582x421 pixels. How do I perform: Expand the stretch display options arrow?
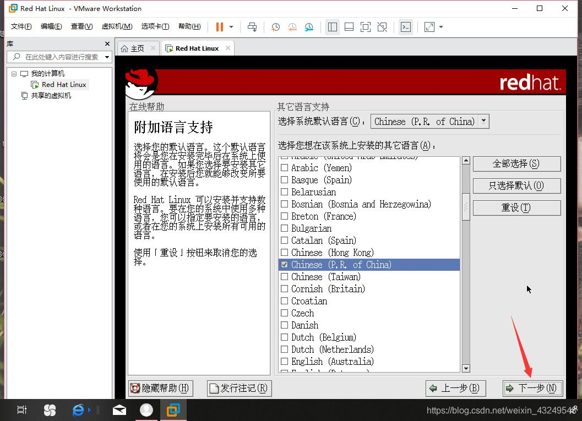coord(441,27)
